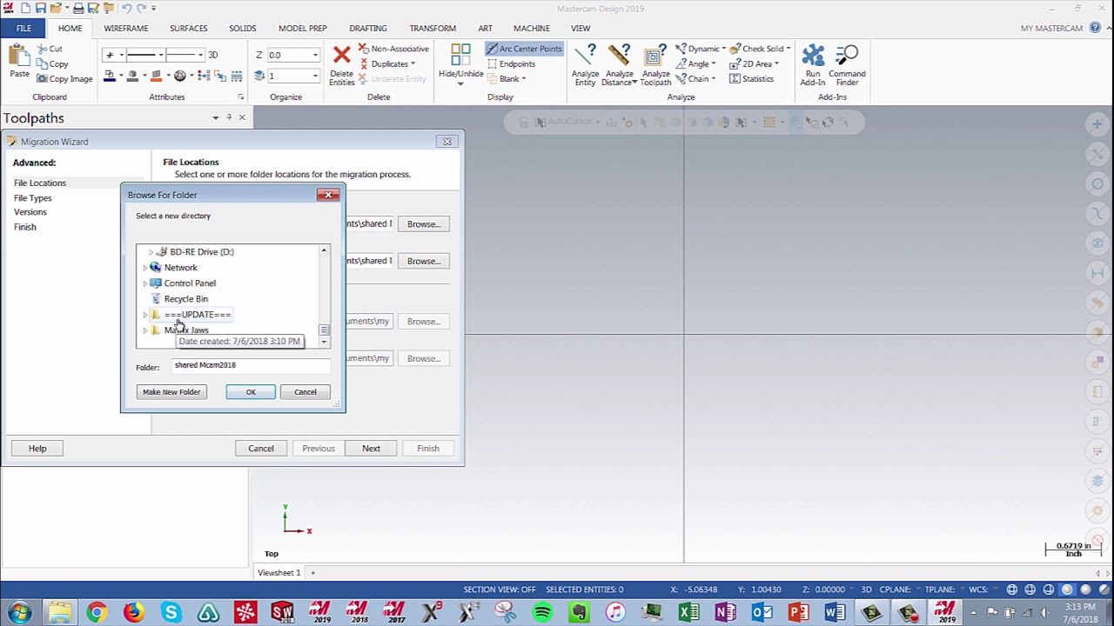Click the 3D mode label in Attributes

tap(212, 55)
